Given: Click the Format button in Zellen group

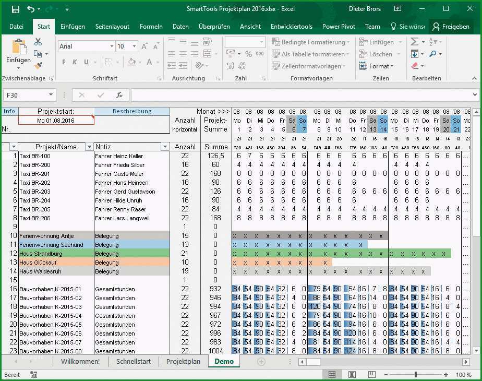Looking at the screenshot, I should [x=376, y=66].
